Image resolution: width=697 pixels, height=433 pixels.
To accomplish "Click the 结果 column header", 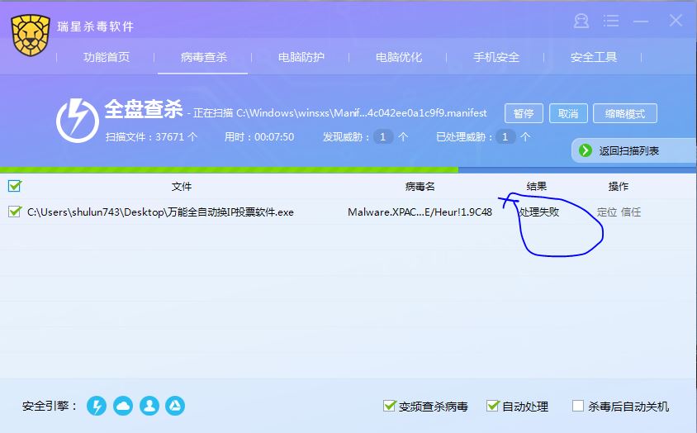I will pyautogui.click(x=536, y=187).
